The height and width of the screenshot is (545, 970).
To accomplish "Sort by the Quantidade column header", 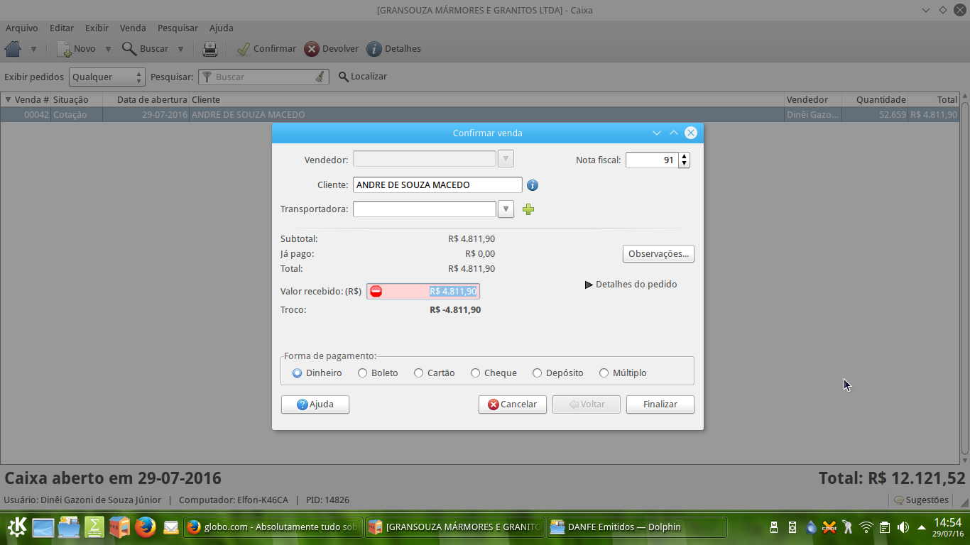I will coord(875,99).
